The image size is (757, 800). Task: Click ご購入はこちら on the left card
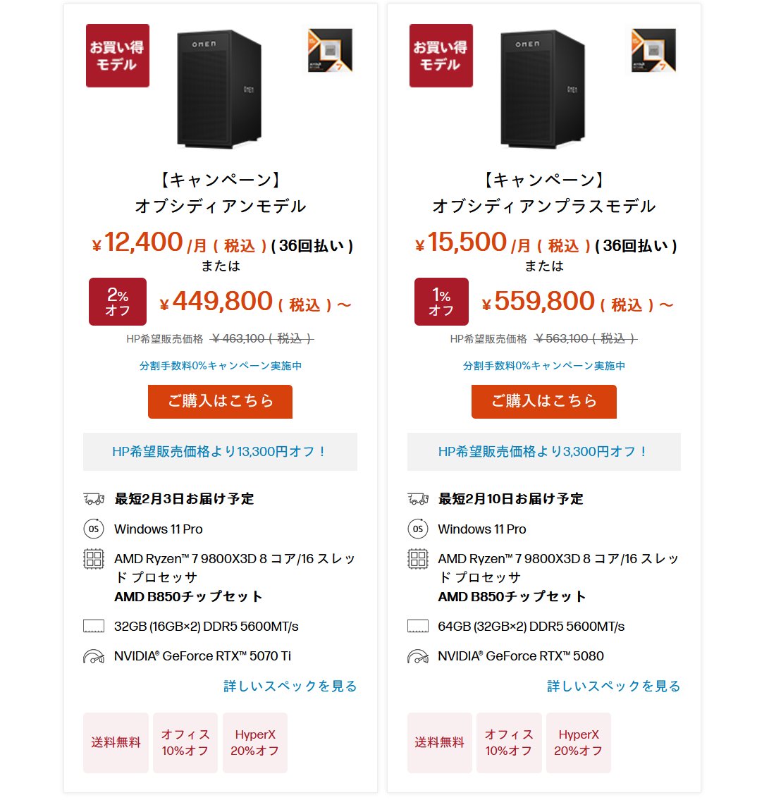tap(220, 401)
